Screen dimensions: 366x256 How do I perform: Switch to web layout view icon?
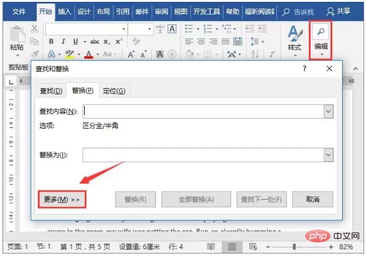coord(253,246)
